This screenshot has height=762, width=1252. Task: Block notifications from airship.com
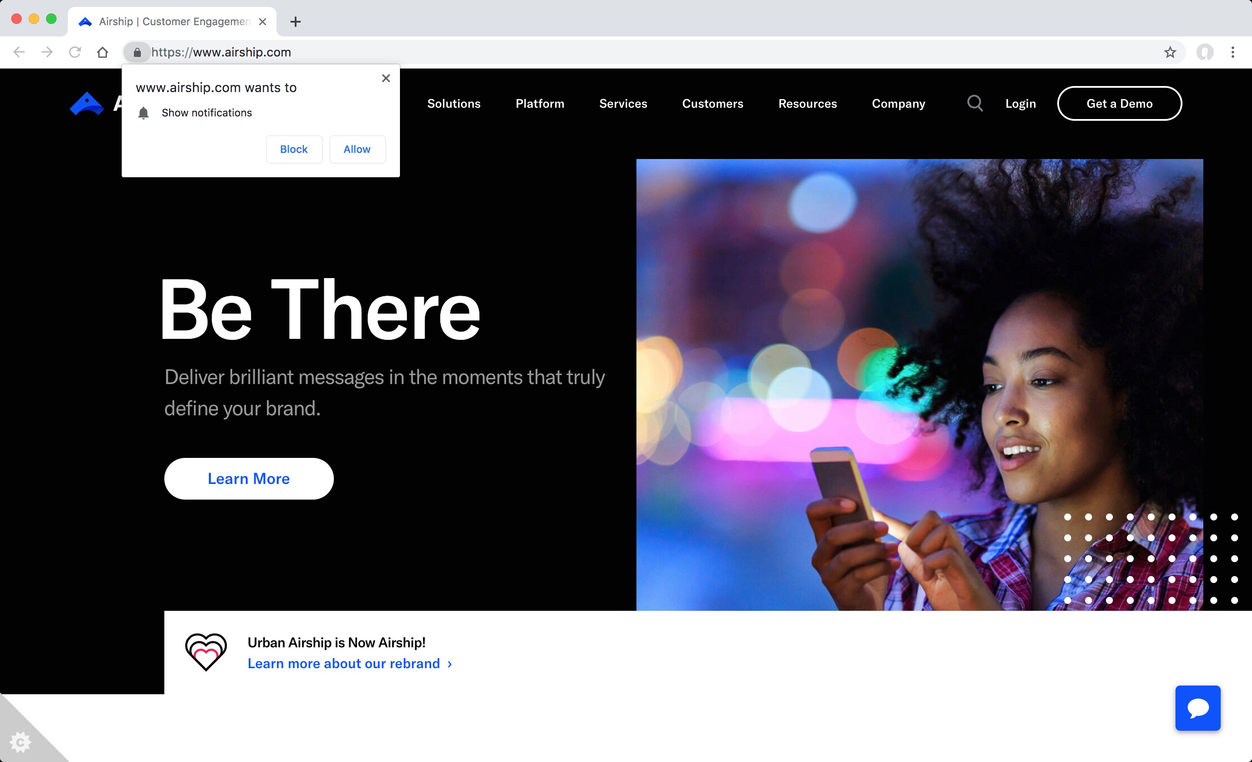294,149
